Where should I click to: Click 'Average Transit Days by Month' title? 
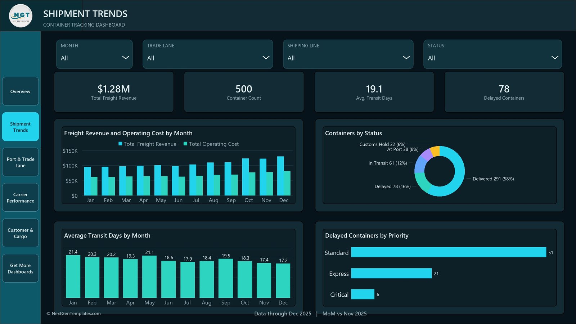(x=107, y=235)
